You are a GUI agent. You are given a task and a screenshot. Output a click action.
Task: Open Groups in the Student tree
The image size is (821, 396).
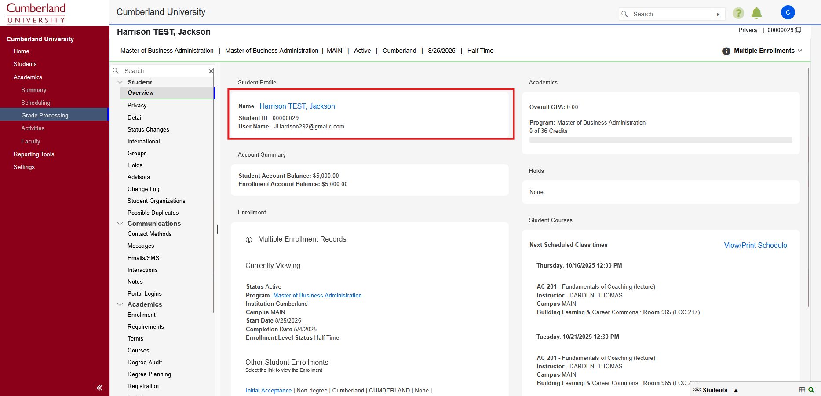pos(137,153)
